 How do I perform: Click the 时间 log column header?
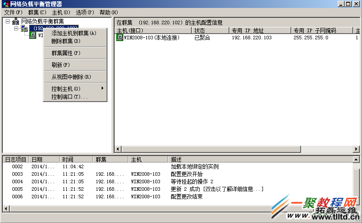[x=76, y=159]
